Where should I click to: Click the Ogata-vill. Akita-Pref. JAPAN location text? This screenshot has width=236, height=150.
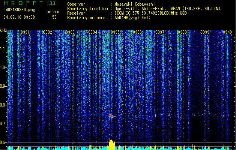(x=167, y=9)
